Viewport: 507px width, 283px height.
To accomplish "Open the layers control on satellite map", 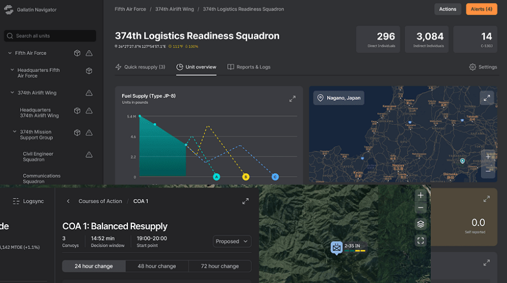I will click(x=420, y=224).
